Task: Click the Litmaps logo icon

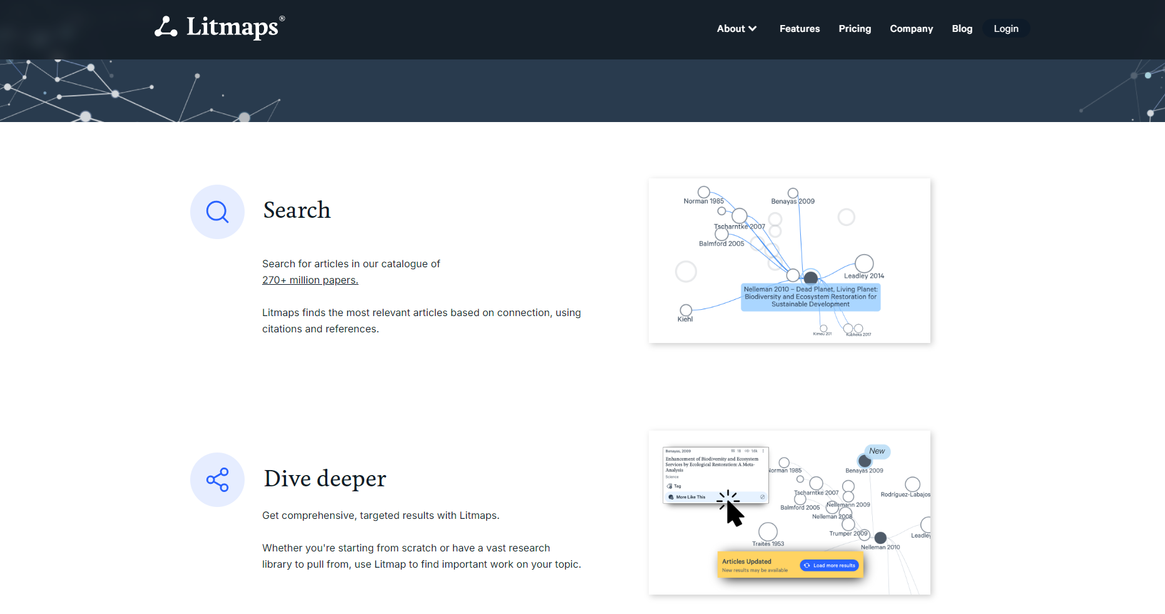Action: [166, 27]
